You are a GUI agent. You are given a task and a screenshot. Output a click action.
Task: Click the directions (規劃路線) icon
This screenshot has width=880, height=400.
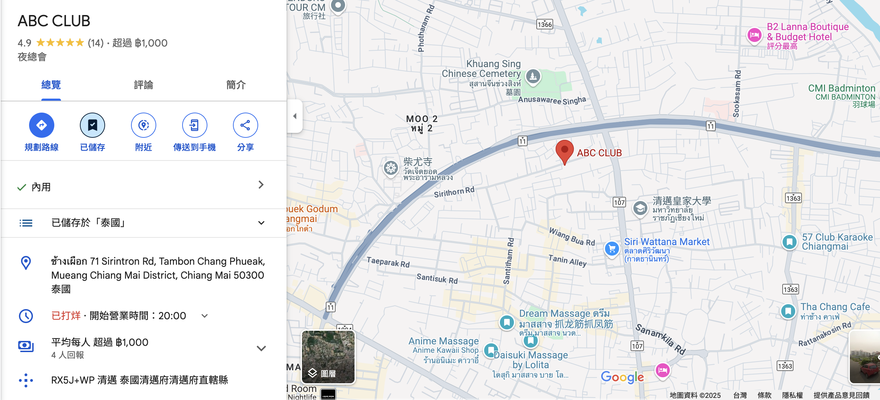point(41,125)
